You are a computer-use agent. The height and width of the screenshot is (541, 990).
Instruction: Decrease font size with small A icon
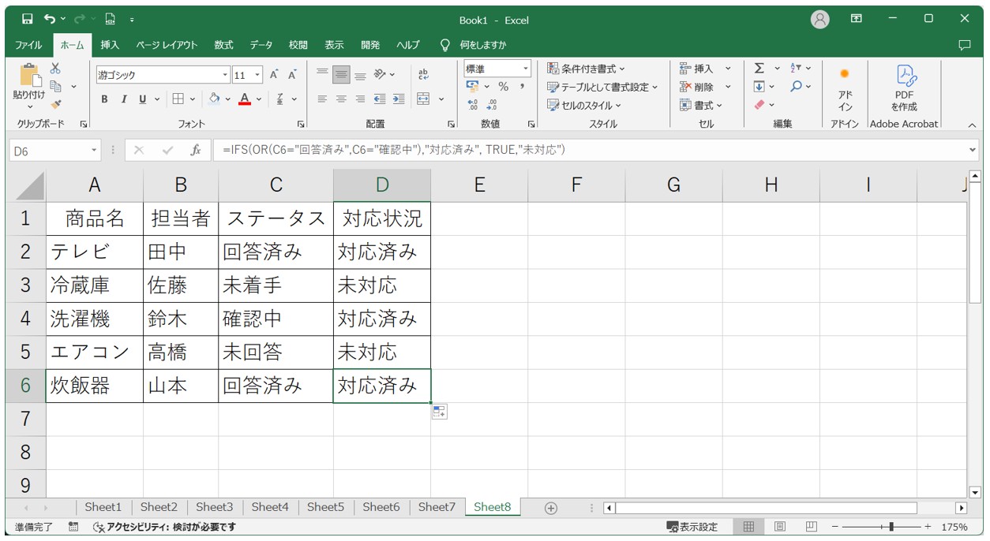(292, 75)
